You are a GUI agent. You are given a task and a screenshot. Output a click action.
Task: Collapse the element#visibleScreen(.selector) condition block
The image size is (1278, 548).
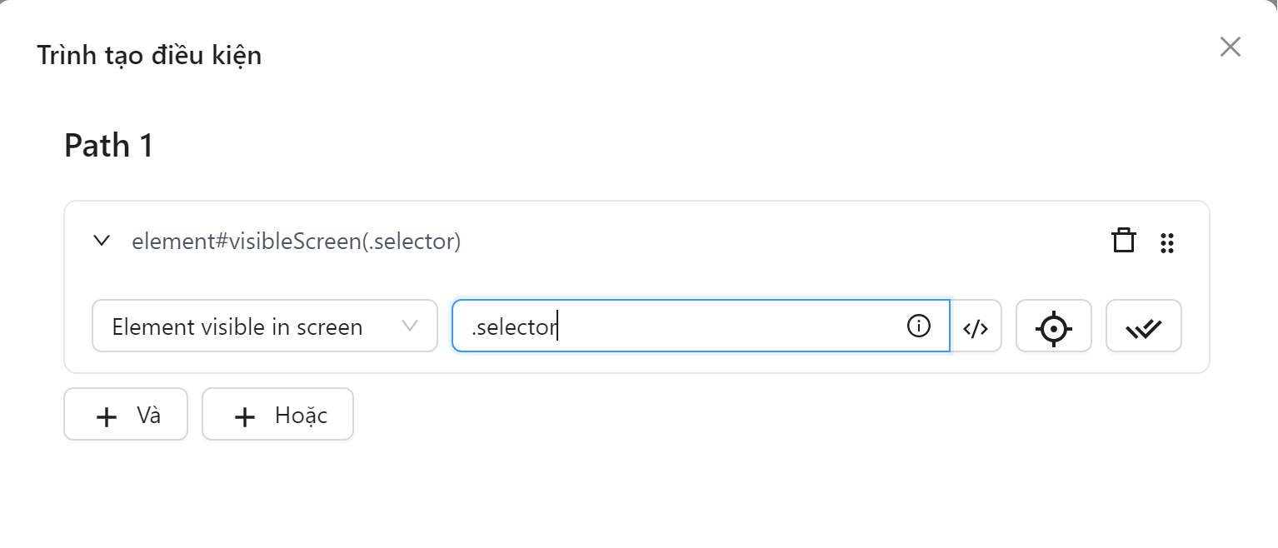[102, 242]
